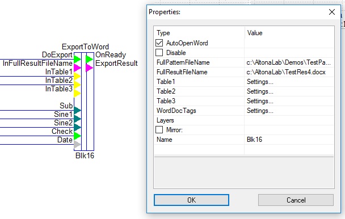The image size is (345, 219).
Task: Click the magenta ExportResult output pin
Action: click(89, 68)
